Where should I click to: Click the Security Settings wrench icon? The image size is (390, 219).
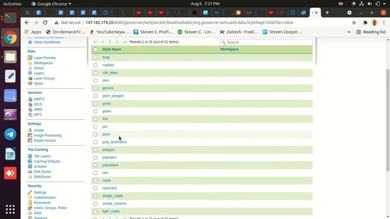30,192
